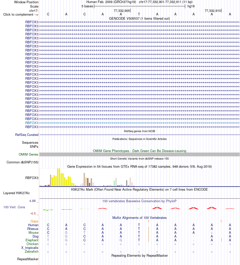Click the tallest yellow bar in GTEx chart
The image size is (240, 265).
point(59,177)
